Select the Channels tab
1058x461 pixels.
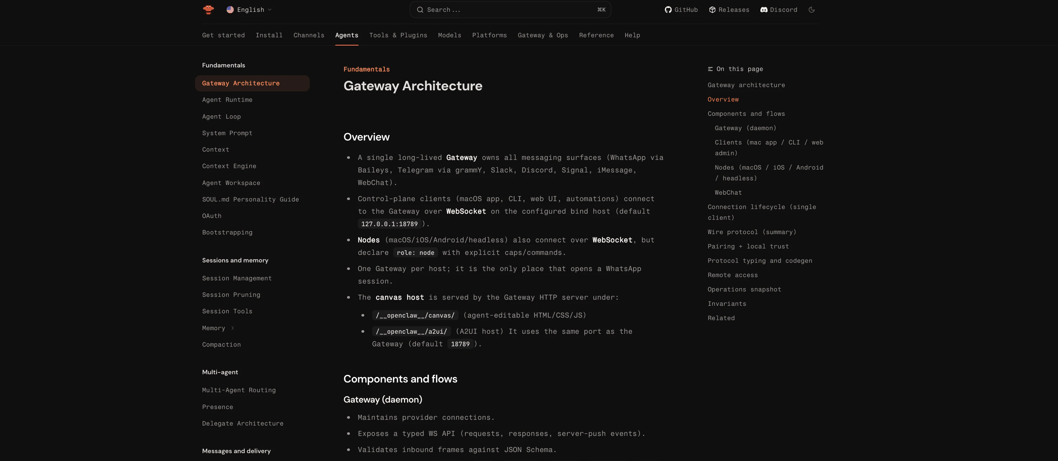[x=309, y=35]
